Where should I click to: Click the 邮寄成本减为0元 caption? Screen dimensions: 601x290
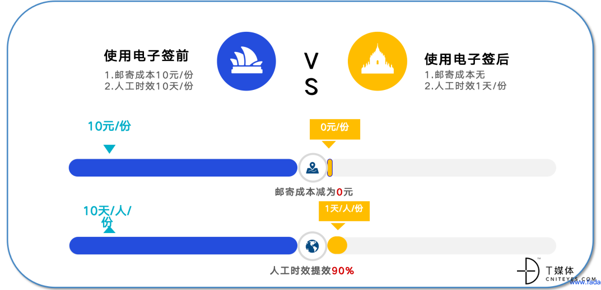point(314,192)
